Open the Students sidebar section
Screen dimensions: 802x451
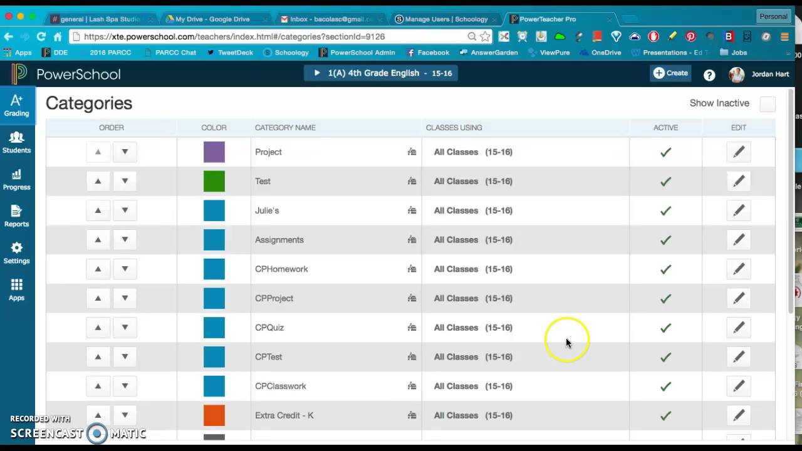(x=16, y=142)
